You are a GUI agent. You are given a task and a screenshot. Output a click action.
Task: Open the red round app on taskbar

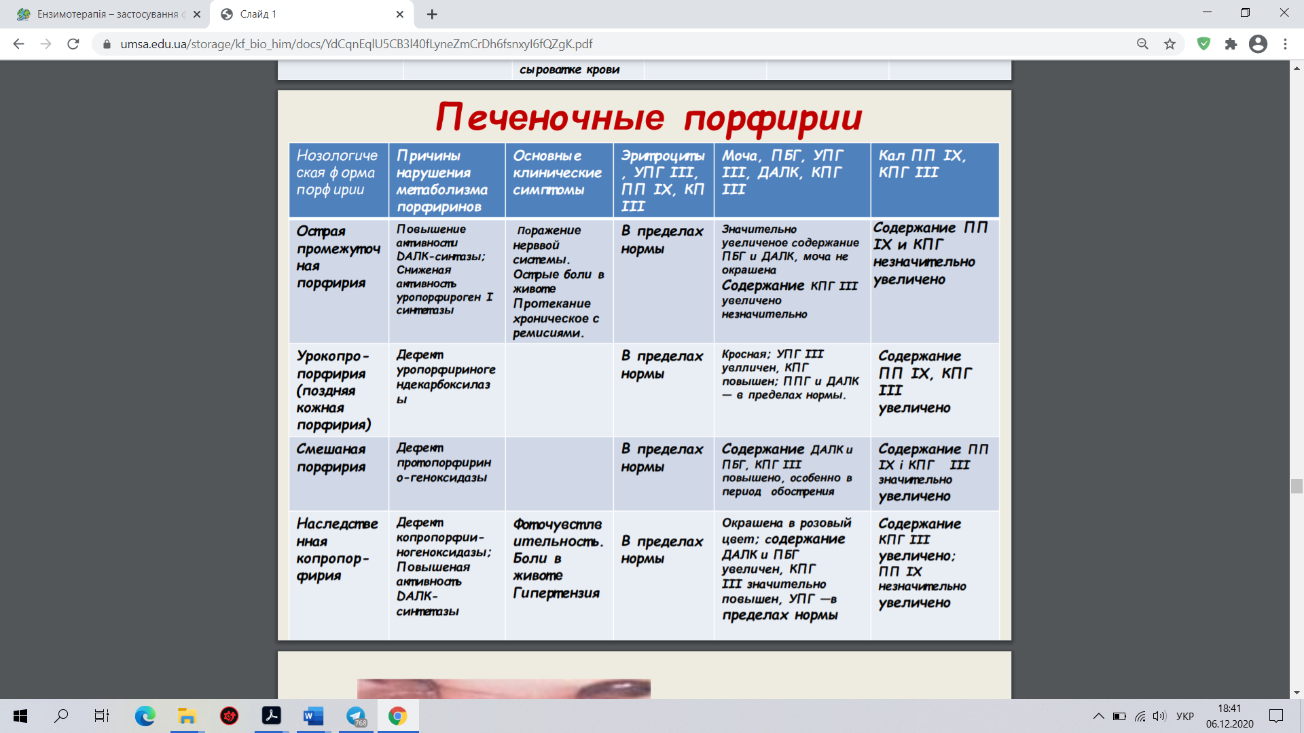click(x=230, y=716)
